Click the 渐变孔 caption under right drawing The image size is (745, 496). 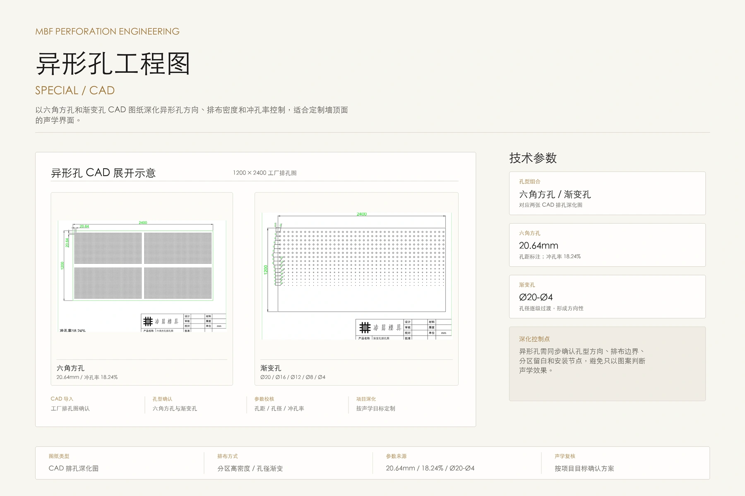click(271, 368)
